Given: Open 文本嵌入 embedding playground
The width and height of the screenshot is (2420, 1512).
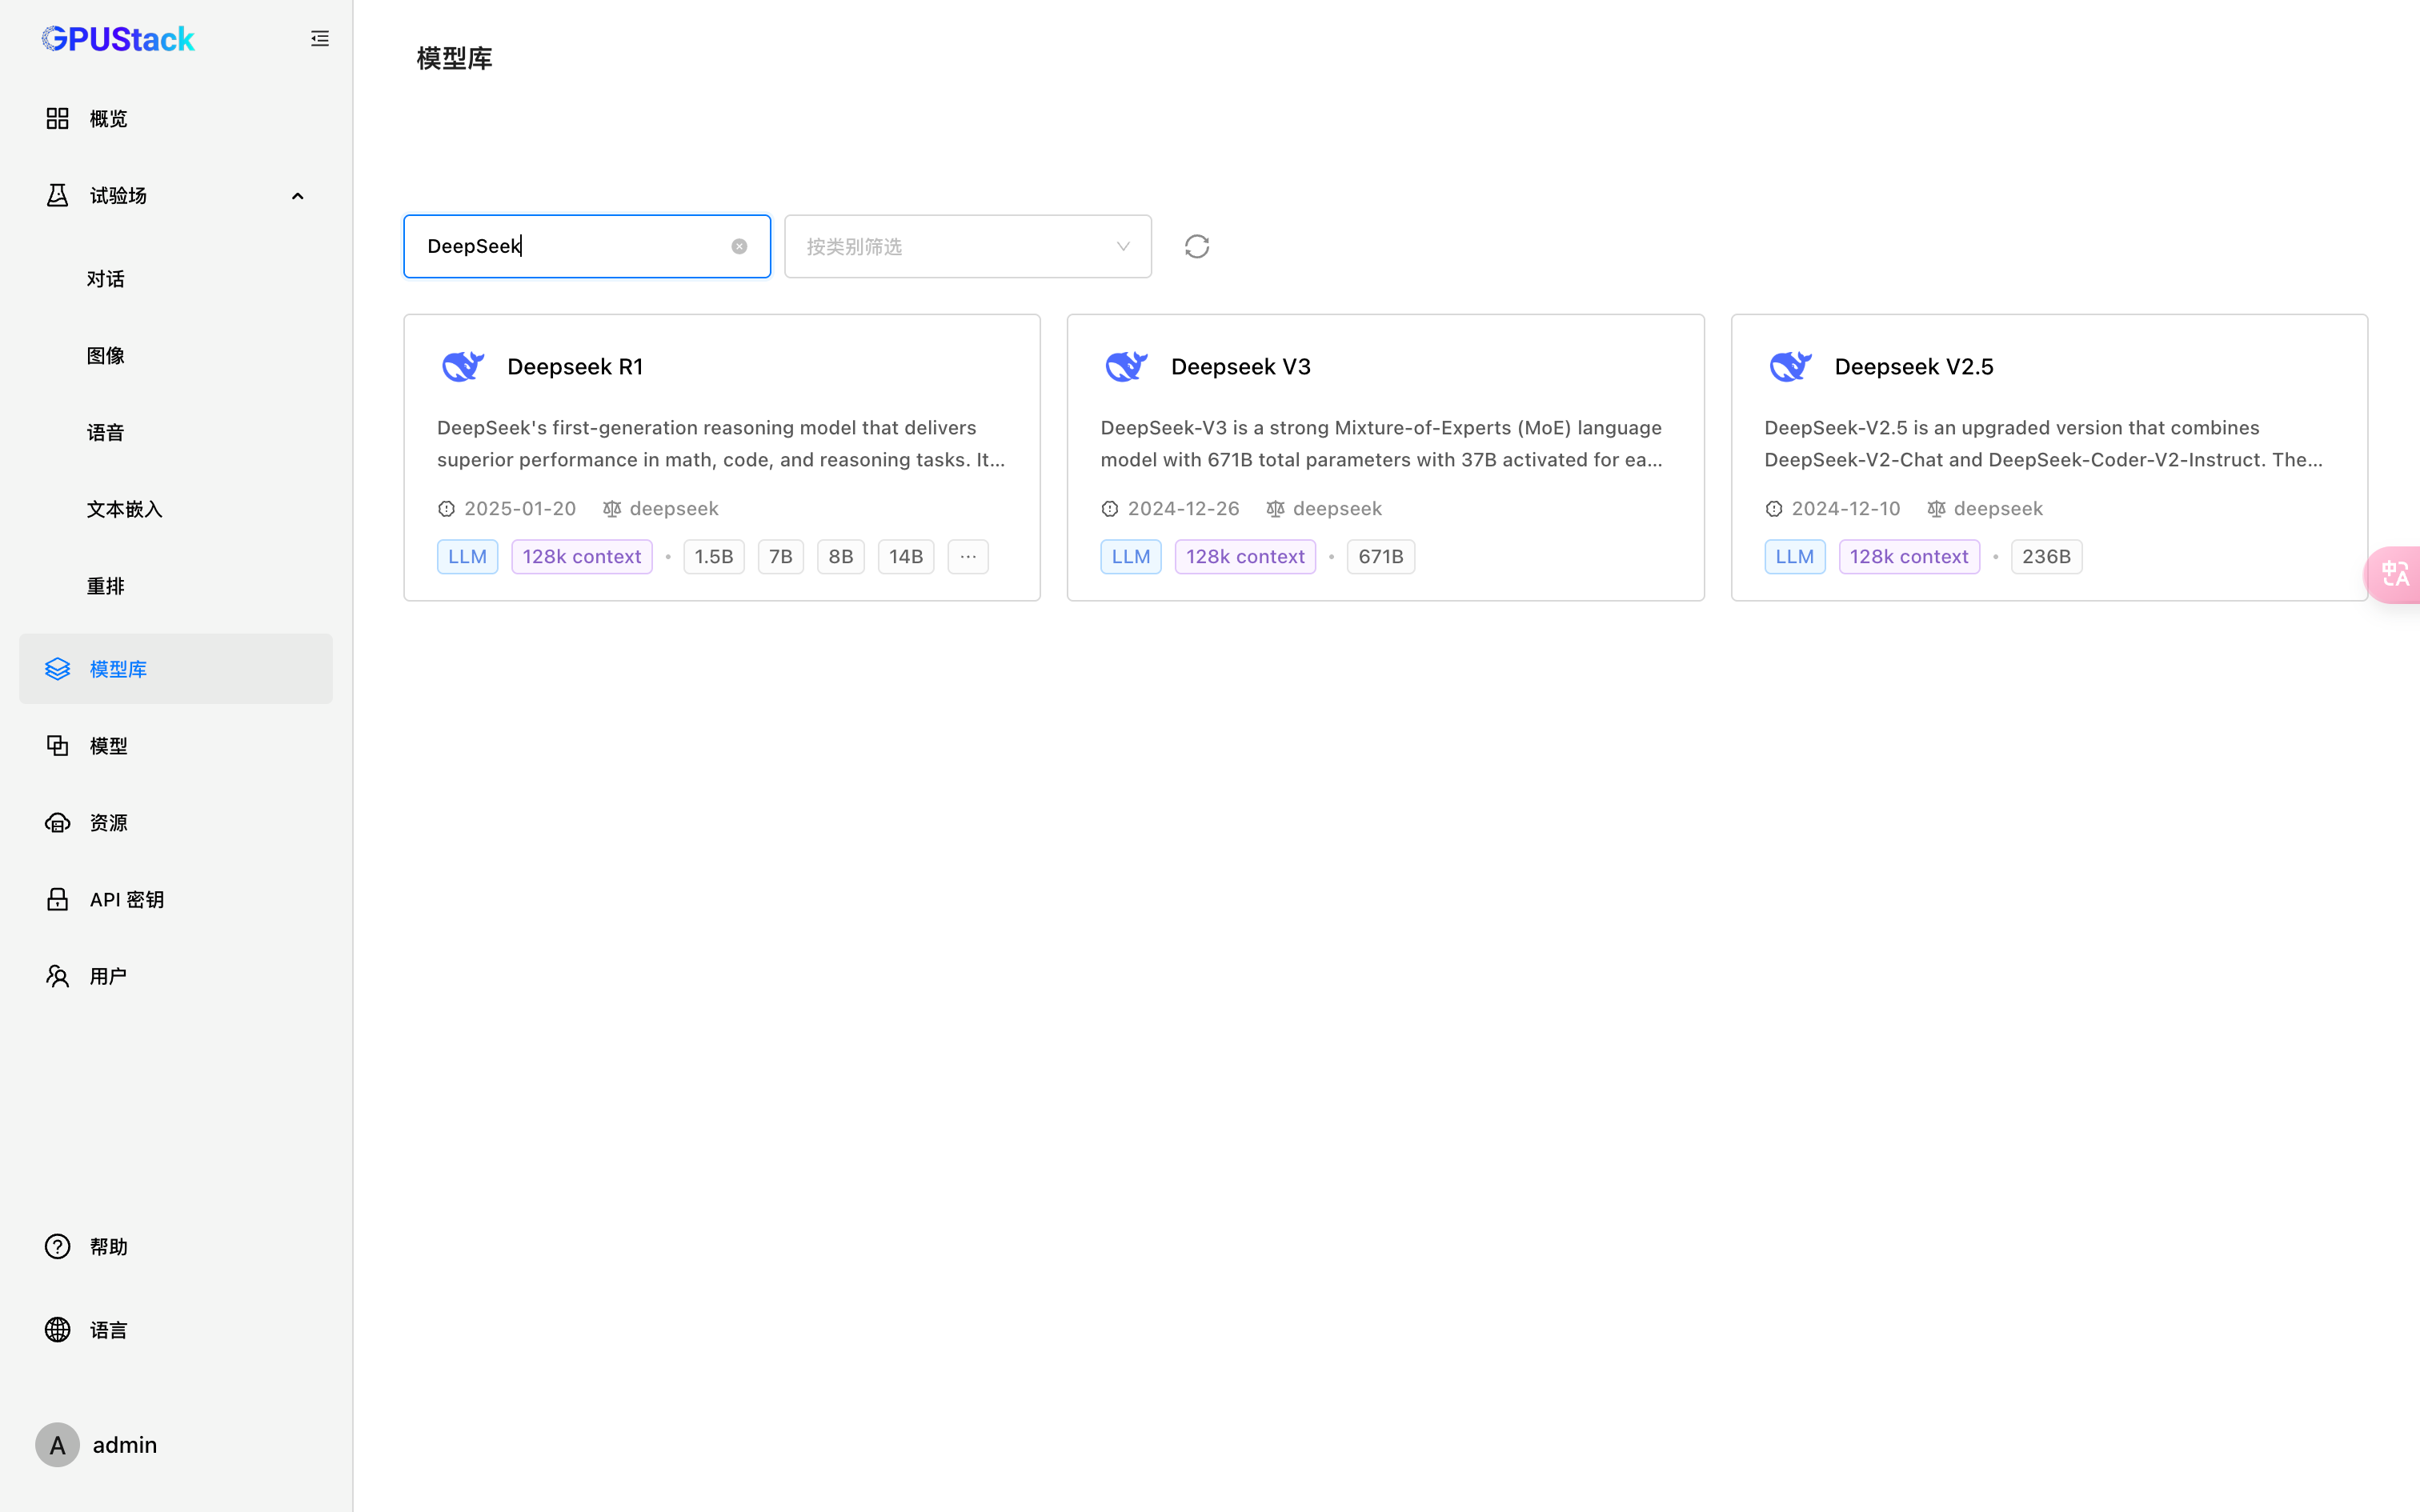Looking at the screenshot, I should [176, 510].
